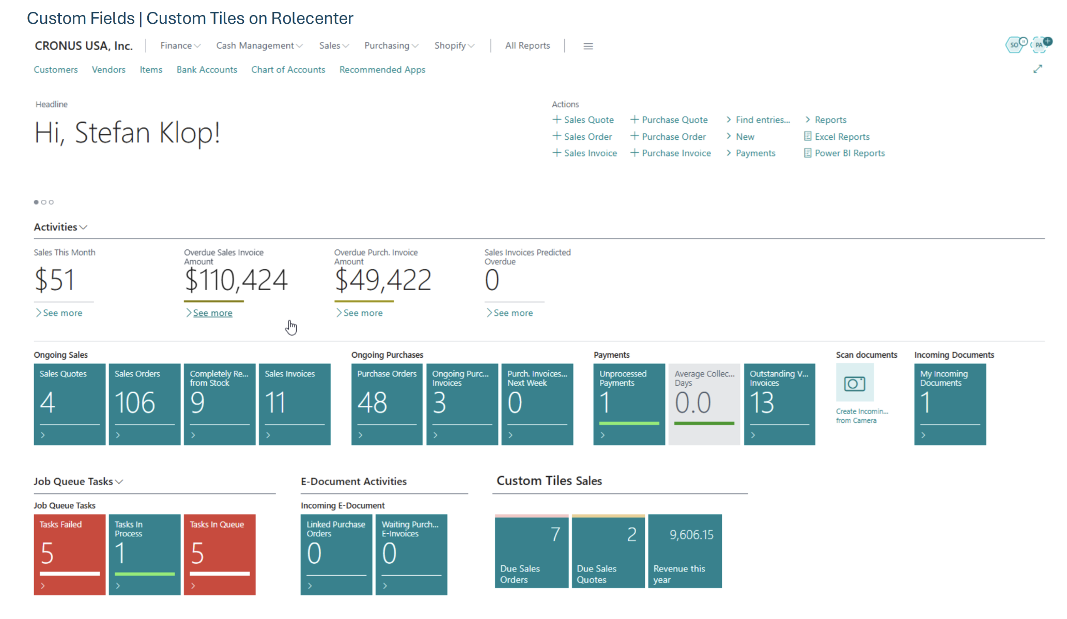Click the plus icon beside Sales Quote
Screen dimensions: 1067x619
click(x=556, y=120)
